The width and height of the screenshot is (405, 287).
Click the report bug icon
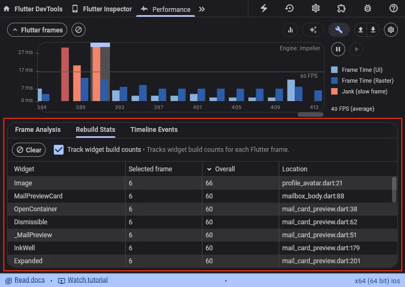(367, 9)
